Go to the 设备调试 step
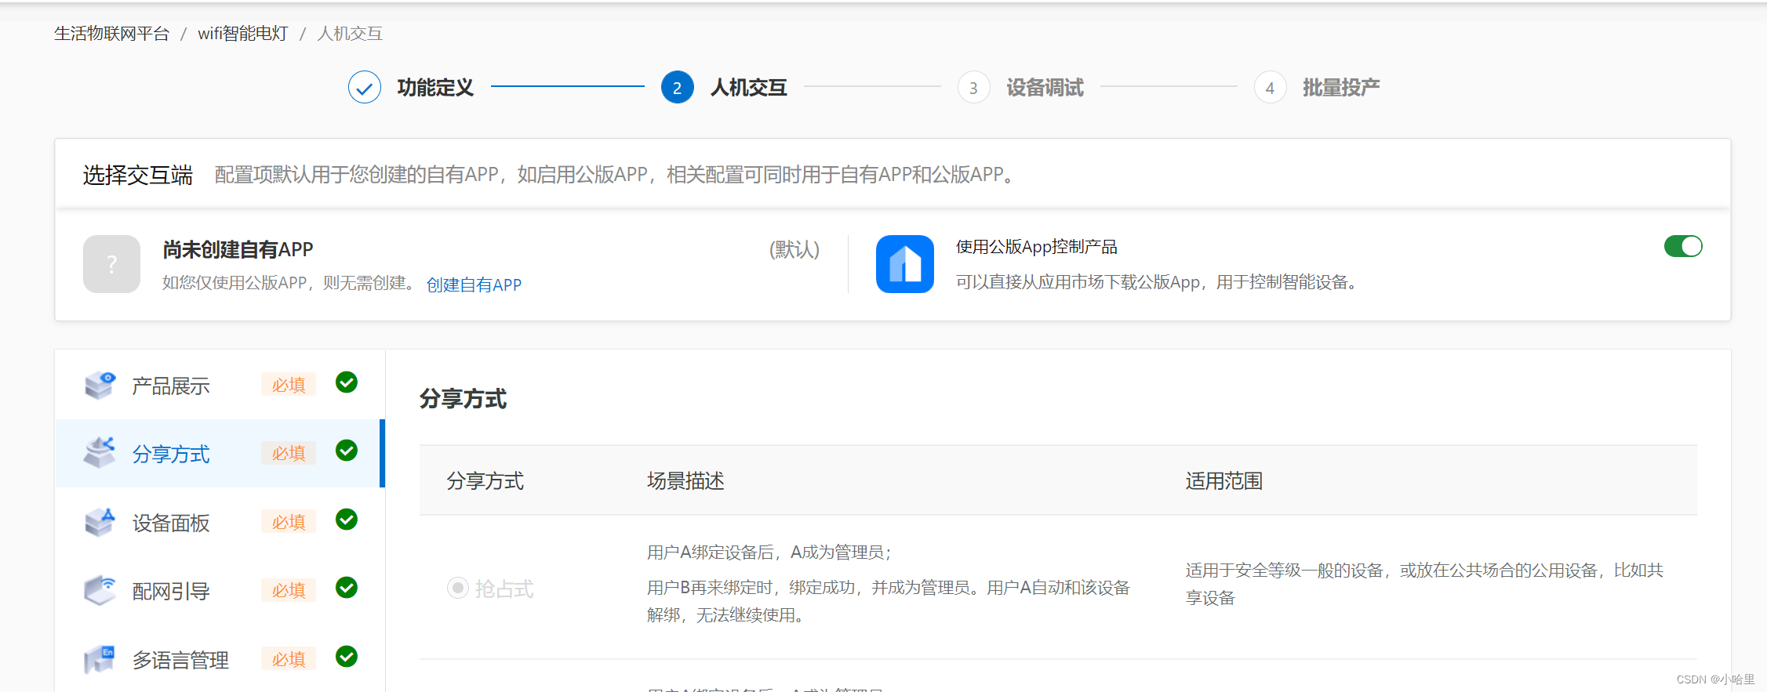Viewport: 1767px width, 692px height. click(1045, 88)
